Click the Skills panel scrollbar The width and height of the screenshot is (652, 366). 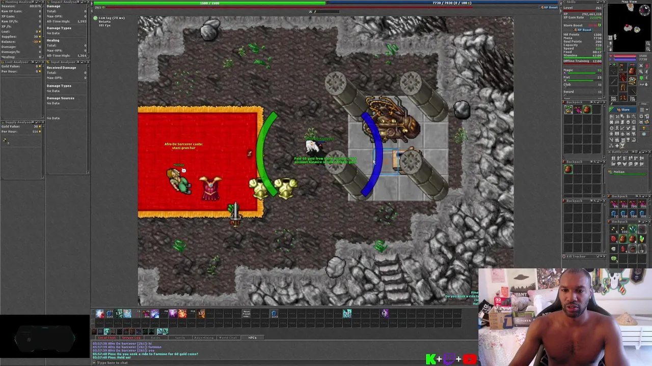604,28
